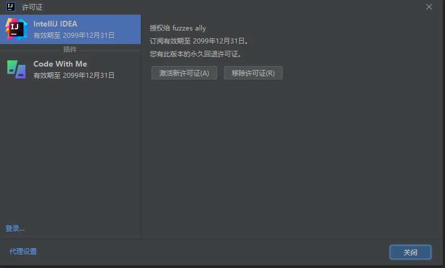Activate a new license via 激活新许可证(A)
Viewport: 445px width, 268px height.
184,73
